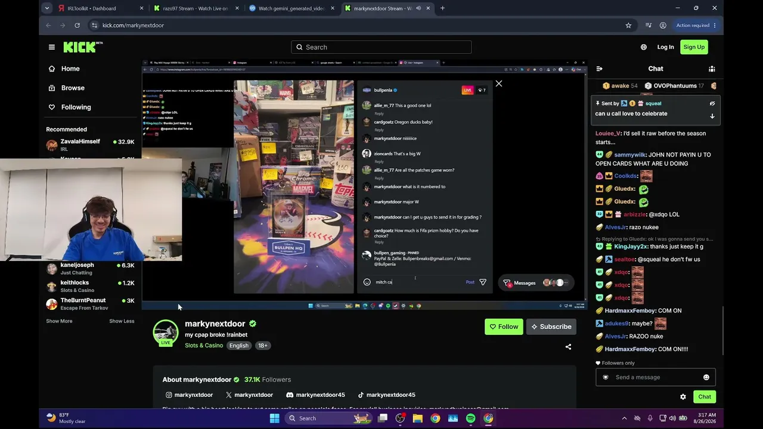
Task: Collapse the chat panel with arrow icon
Action: tap(600, 69)
